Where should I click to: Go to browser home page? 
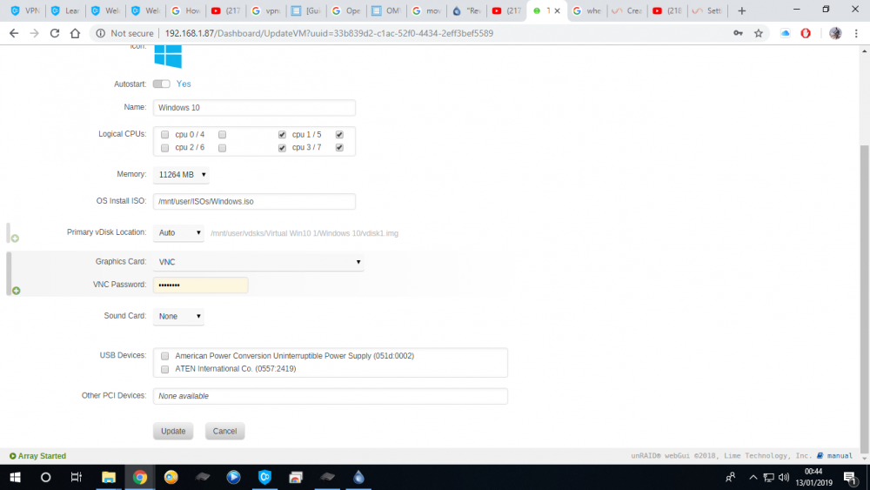point(75,33)
